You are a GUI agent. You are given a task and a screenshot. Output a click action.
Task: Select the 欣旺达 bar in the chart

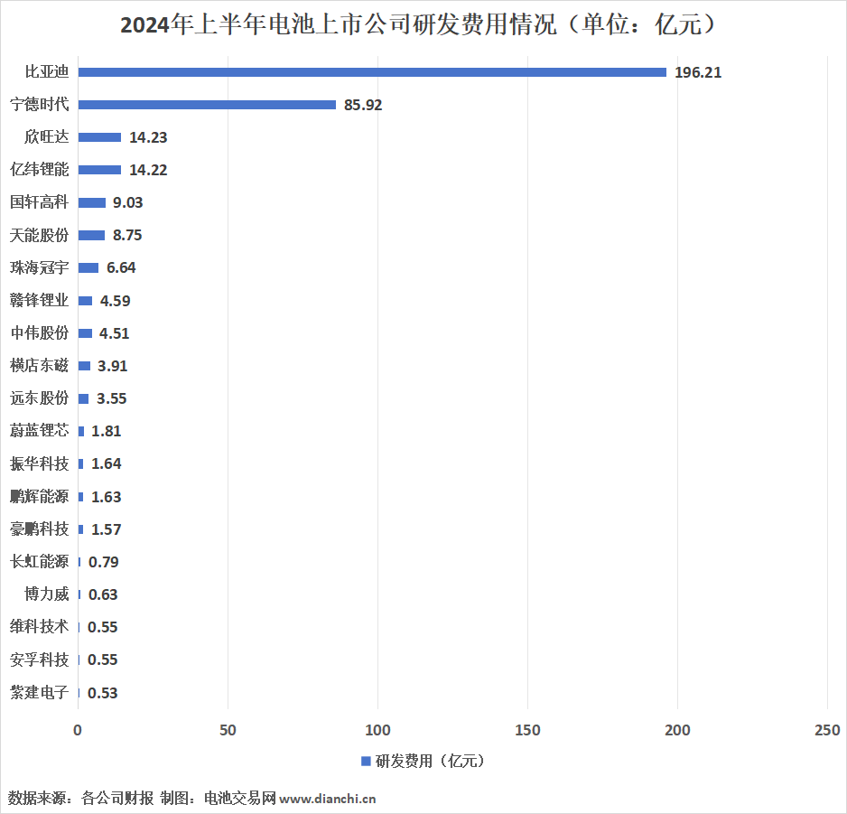[x=99, y=137]
